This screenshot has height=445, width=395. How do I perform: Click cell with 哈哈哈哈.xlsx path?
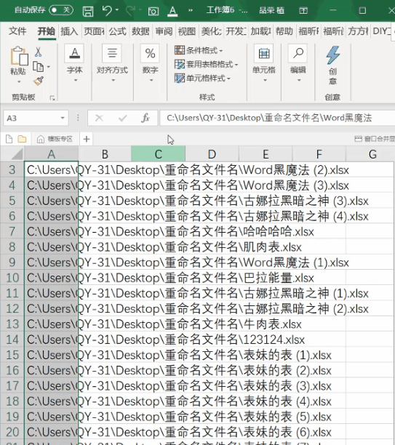[x=51, y=231]
